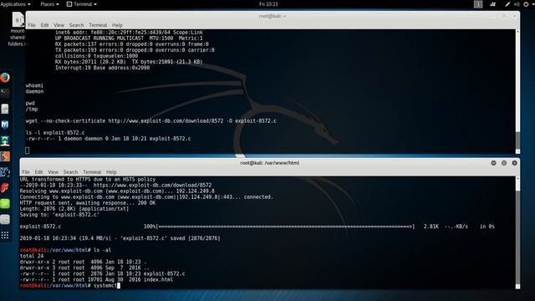Viewport: 535px width, 301px height.
Task: Click the cursor block in top terminal
Action: tap(28, 150)
